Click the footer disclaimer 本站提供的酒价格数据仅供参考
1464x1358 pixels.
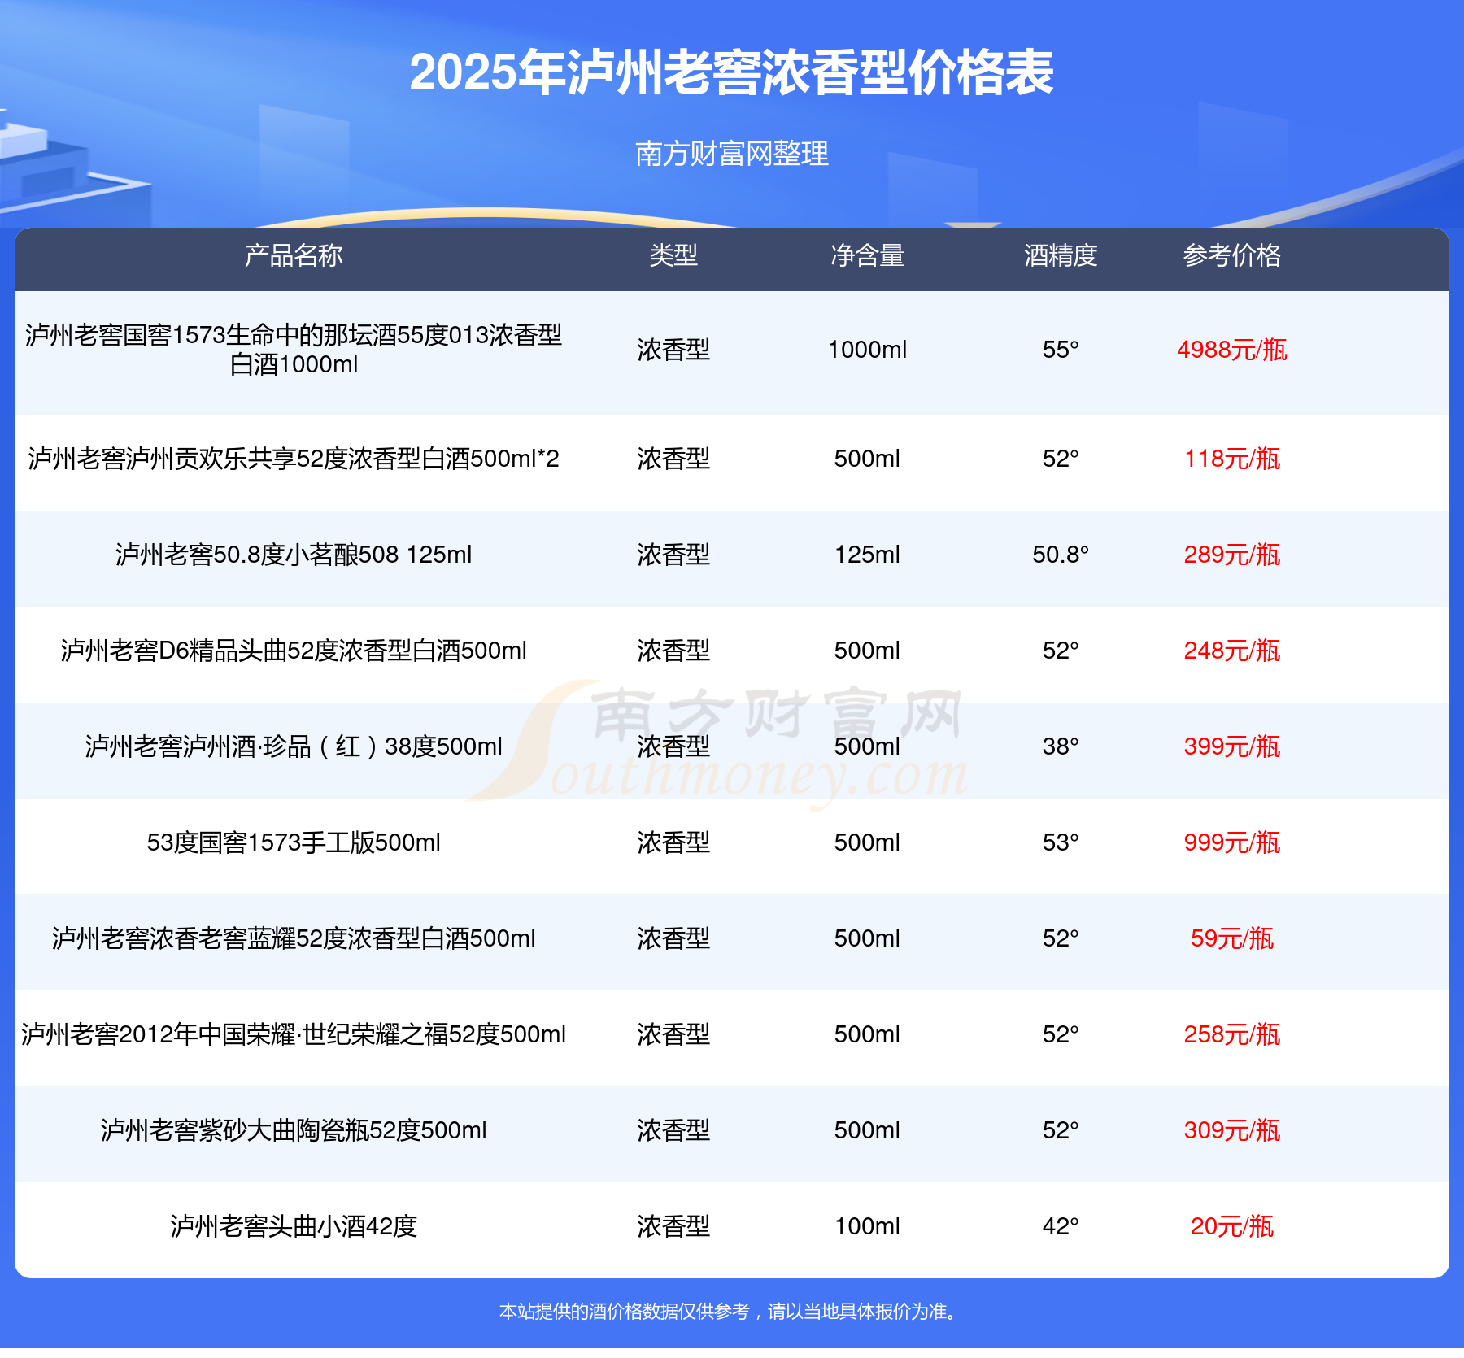pos(624,1312)
